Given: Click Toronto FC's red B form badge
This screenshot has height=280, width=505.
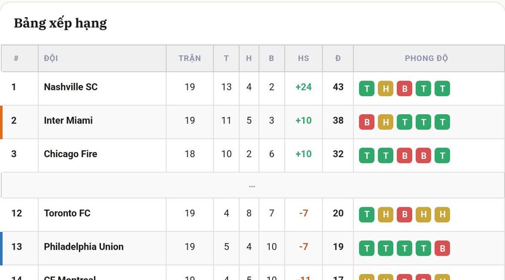Looking at the screenshot, I should click(405, 215).
